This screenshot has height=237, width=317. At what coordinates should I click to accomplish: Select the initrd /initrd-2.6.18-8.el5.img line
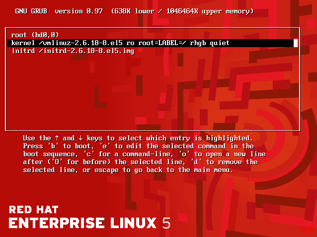(x=73, y=51)
